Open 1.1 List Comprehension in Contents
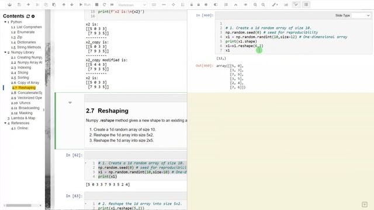Viewport: 374px width, 210px height. point(26,27)
